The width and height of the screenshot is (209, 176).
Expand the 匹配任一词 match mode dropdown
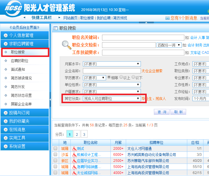coord(169,45)
